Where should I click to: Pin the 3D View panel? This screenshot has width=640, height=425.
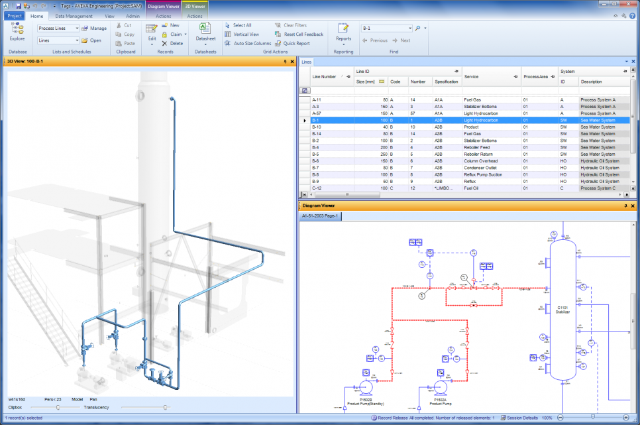pos(285,62)
